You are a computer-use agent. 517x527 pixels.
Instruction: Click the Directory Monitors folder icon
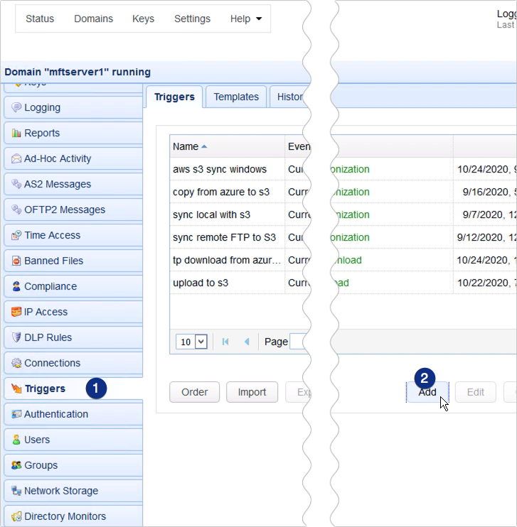click(16, 516)
